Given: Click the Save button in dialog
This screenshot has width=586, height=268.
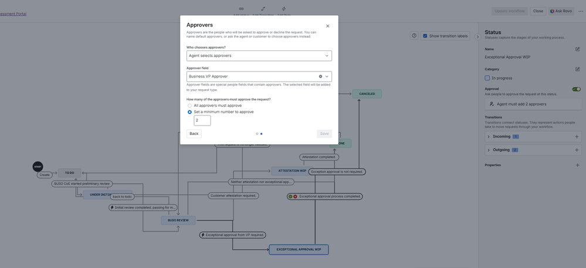Looking at the screenshot, I should (x=324, y=134).
